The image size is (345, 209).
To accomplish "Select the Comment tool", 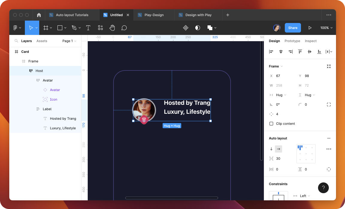I will pyautogui.click(x=124, y=28).
